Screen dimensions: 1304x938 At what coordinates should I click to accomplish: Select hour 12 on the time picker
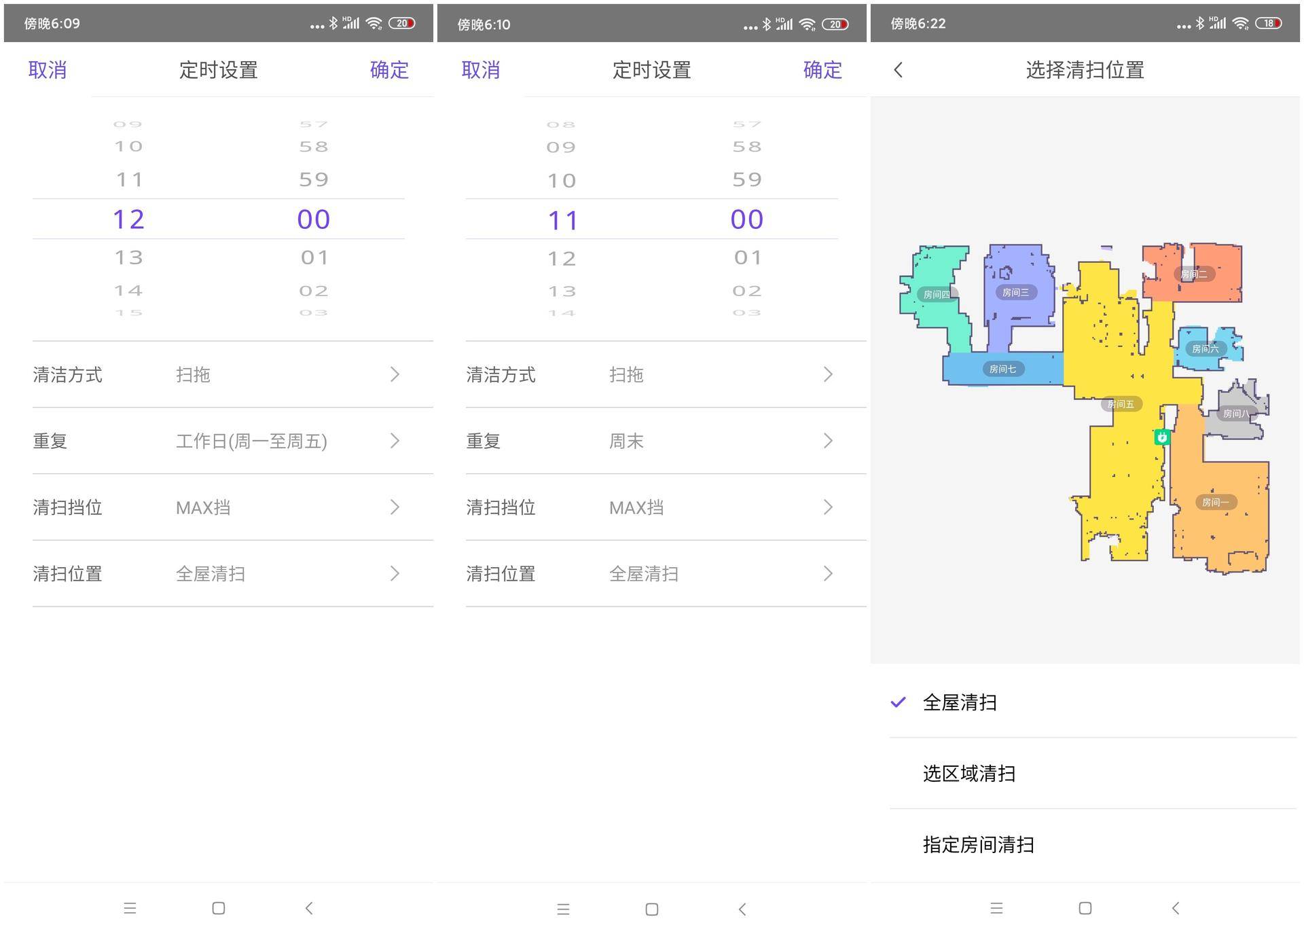pos(129,218)
